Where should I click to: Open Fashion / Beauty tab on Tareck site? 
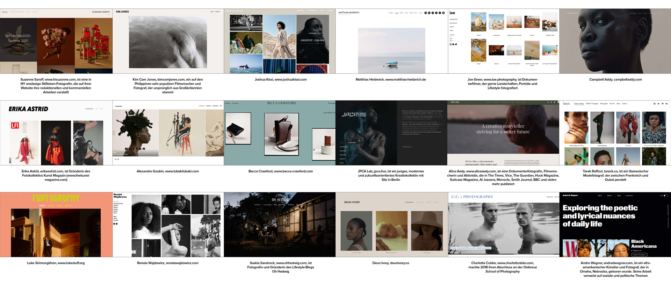click(579, 104)
